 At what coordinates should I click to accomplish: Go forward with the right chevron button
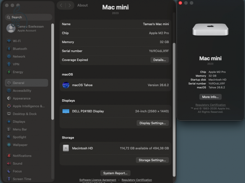pos(70,5)
